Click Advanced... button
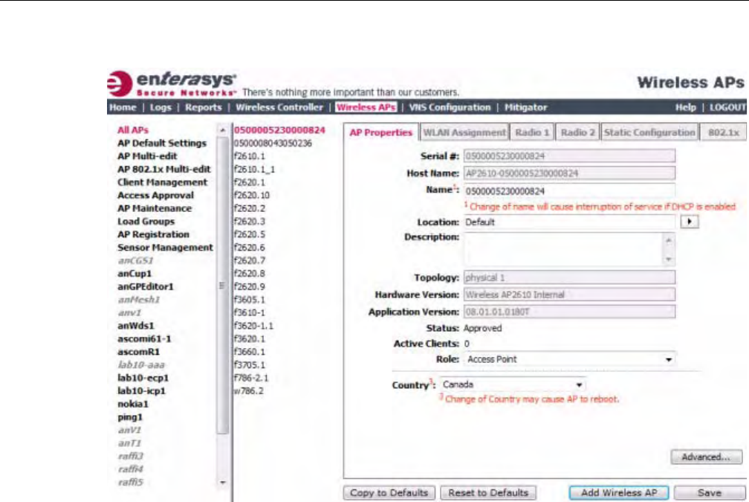 click(x=706, y=457)
